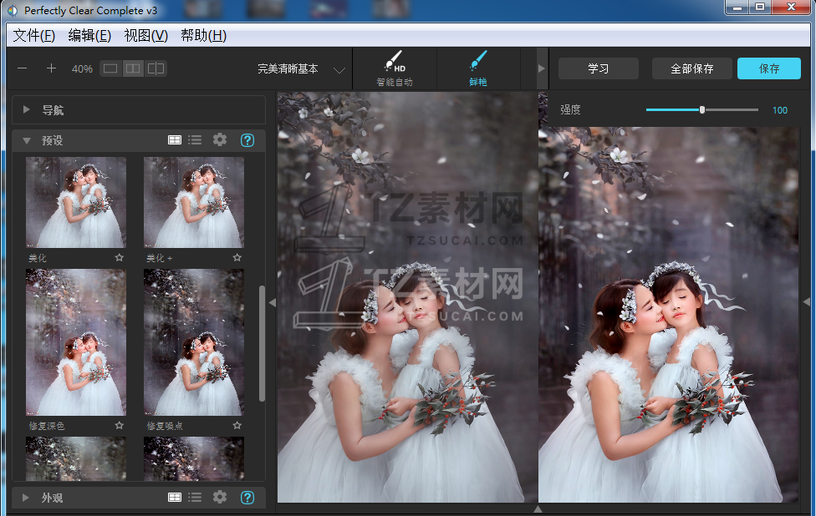Collapse the left panel with arrow

[x=273, y=302]
